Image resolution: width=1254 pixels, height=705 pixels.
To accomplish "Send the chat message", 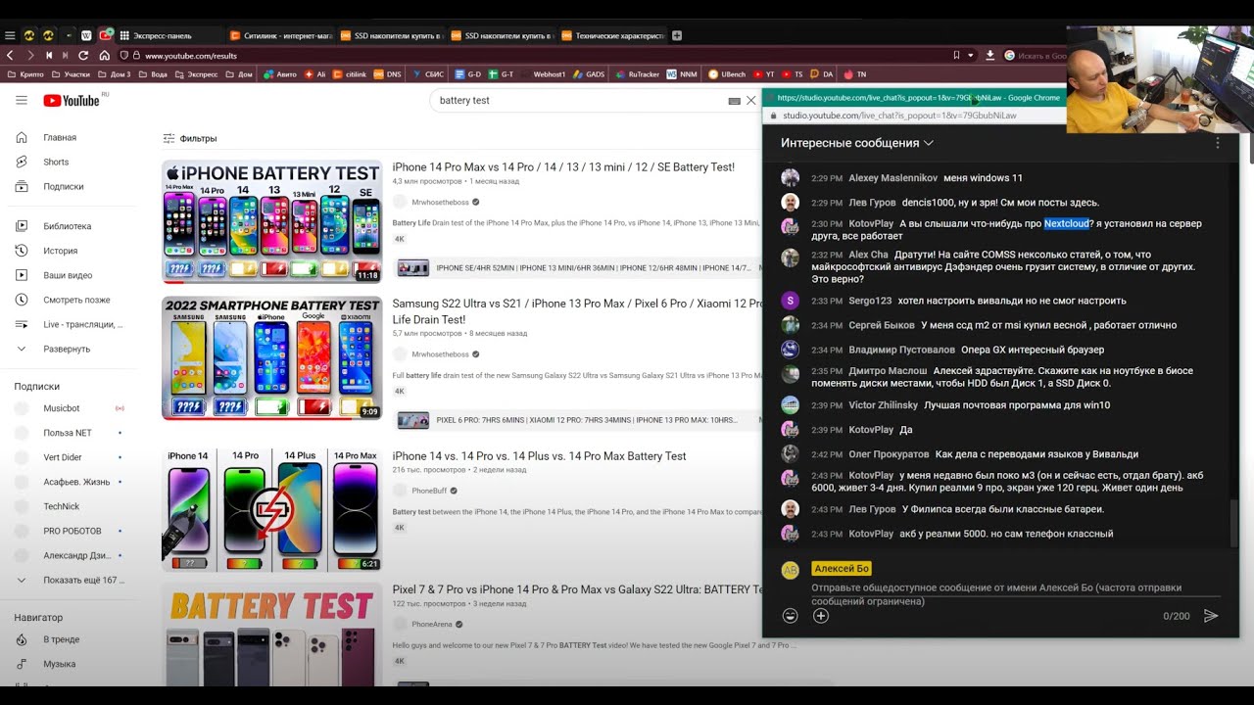I will tap(1211, 616).
